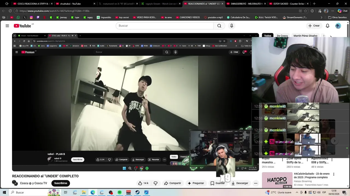Open the Windows Start menu
Viewport: 350px width, 196px height.
coord(4,192)
